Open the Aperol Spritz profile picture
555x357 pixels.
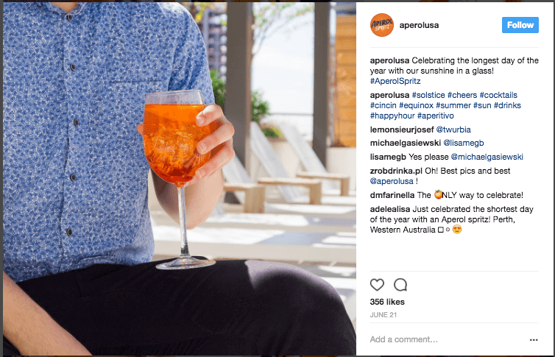coord(382,25)
